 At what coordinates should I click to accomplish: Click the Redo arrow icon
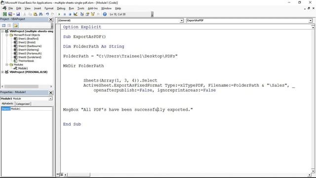[x=53, y=14]
